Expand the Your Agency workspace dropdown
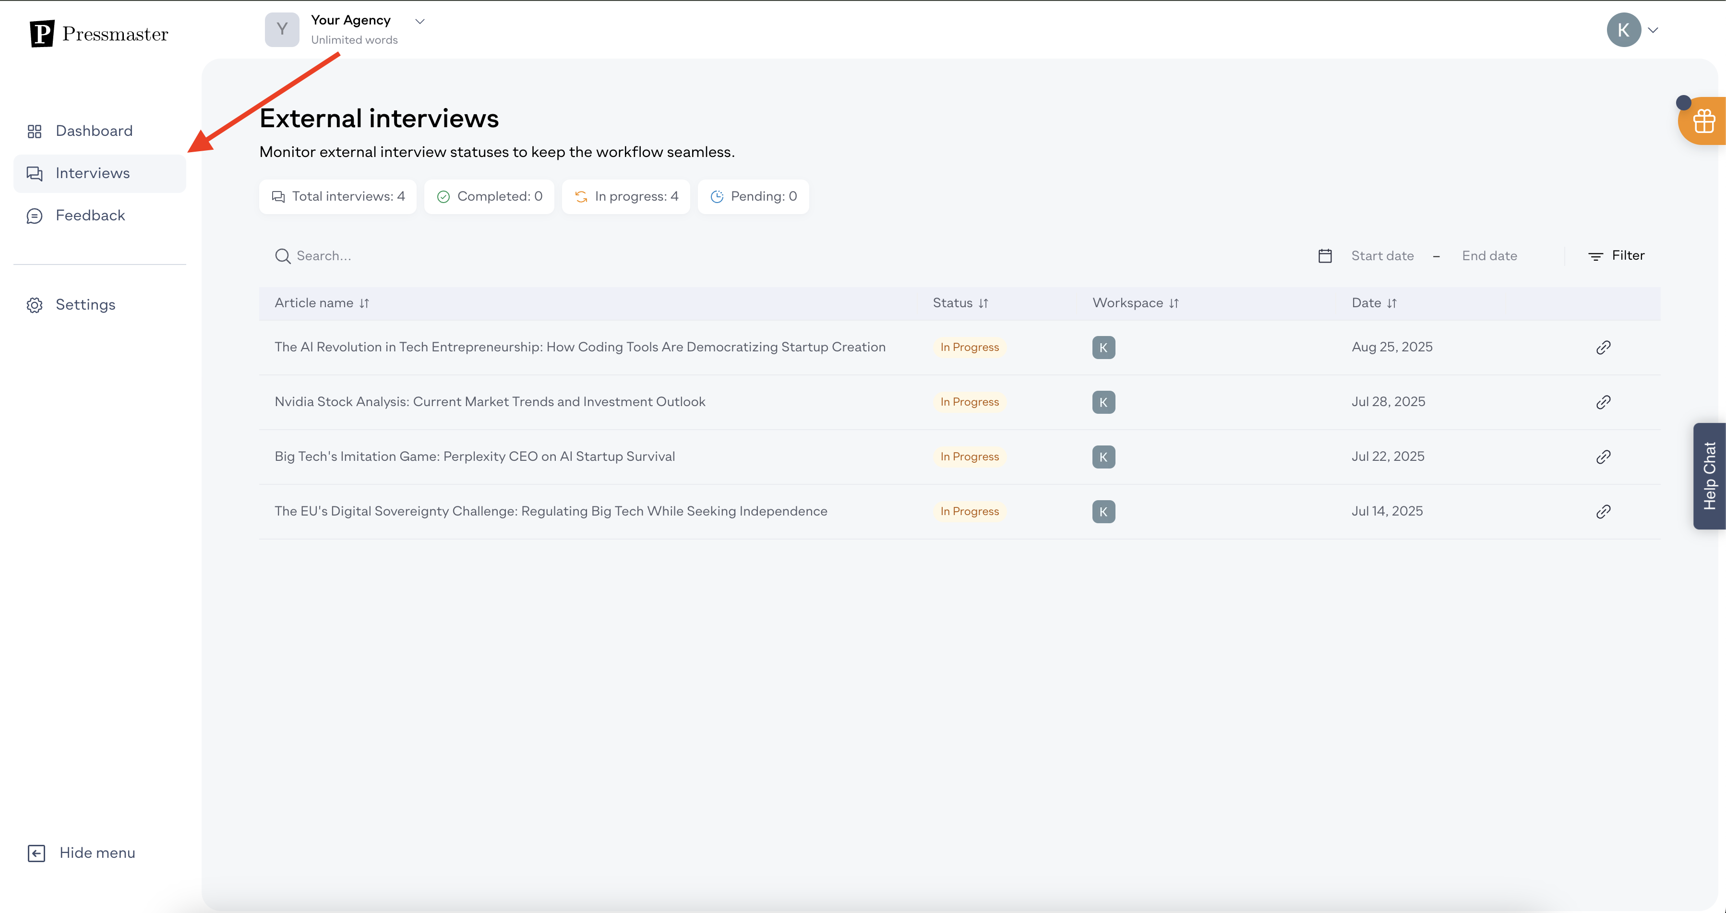This screenshot has width=1726, height=913. tap(420, 22)
